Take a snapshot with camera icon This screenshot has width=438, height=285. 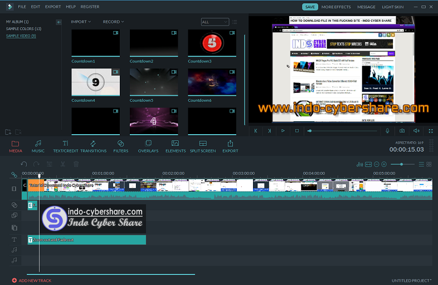(402, 131)
